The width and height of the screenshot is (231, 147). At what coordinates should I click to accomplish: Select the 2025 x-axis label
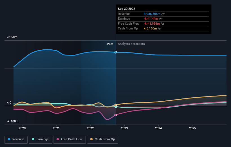192,128
